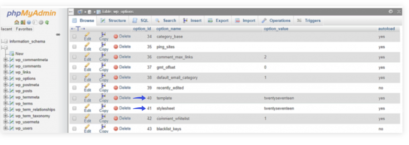Expand the wp_comments table node
Screen dimensions: 409x145
click(6, 66)
